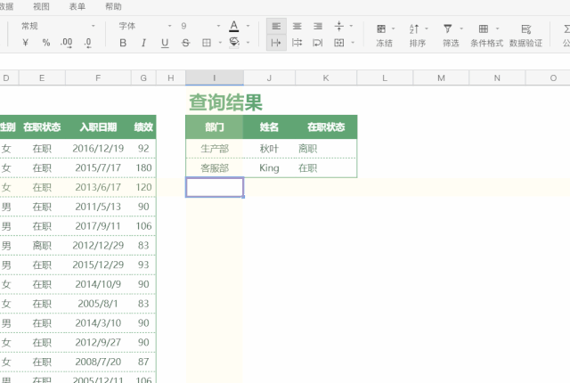Apply currency ¥ format

(25, 43)
